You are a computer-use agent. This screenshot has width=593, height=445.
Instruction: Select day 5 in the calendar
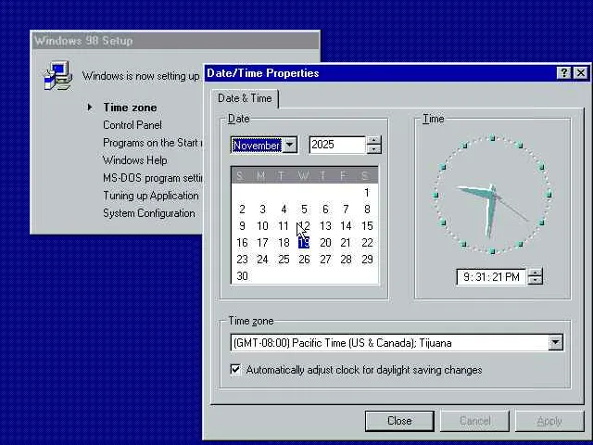click(x=304, y=210)
